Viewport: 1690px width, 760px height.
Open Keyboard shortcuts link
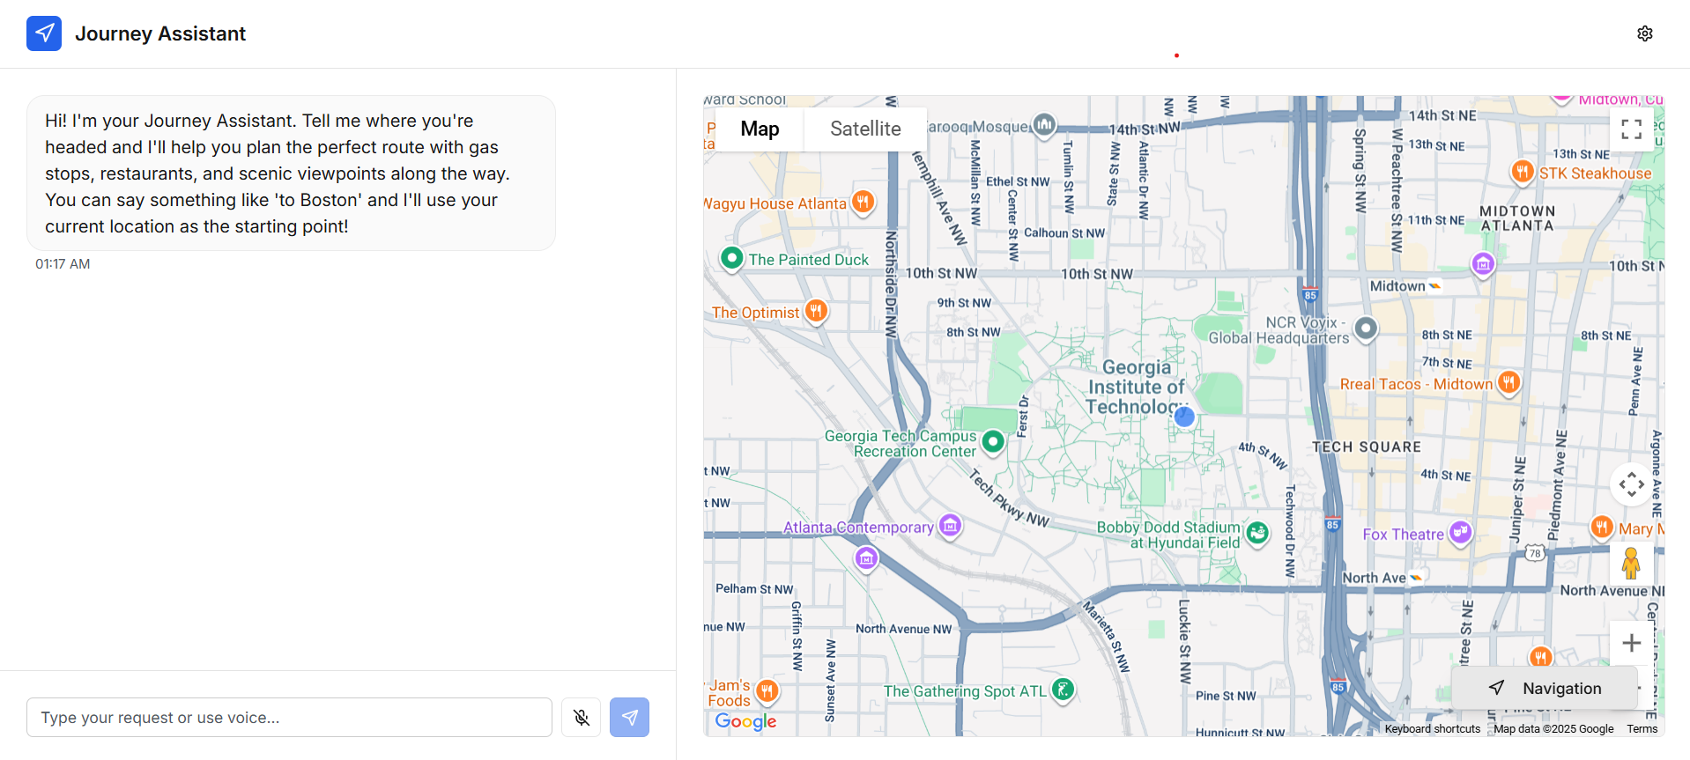[x=1432, y=728]
